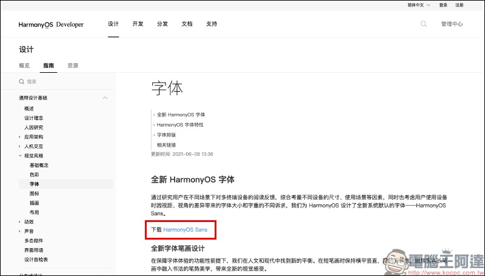Select the 设计 top navigation item
Screen dimensions: 485x276
(x=113, y=24)
